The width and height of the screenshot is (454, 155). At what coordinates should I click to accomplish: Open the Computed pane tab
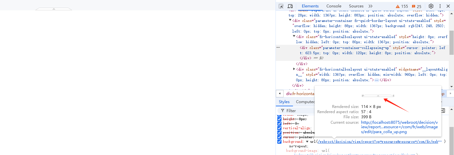point(305,102)
